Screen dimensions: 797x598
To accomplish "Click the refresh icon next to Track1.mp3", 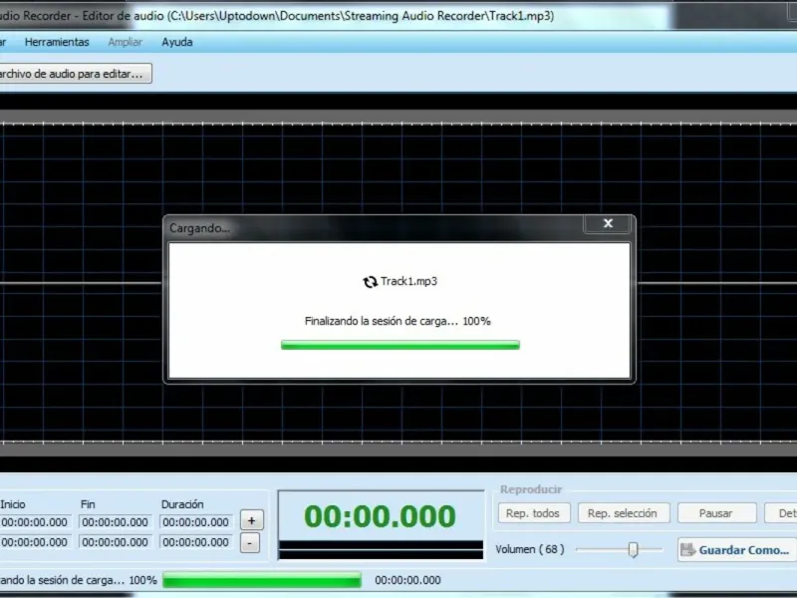I will [370, 282].
